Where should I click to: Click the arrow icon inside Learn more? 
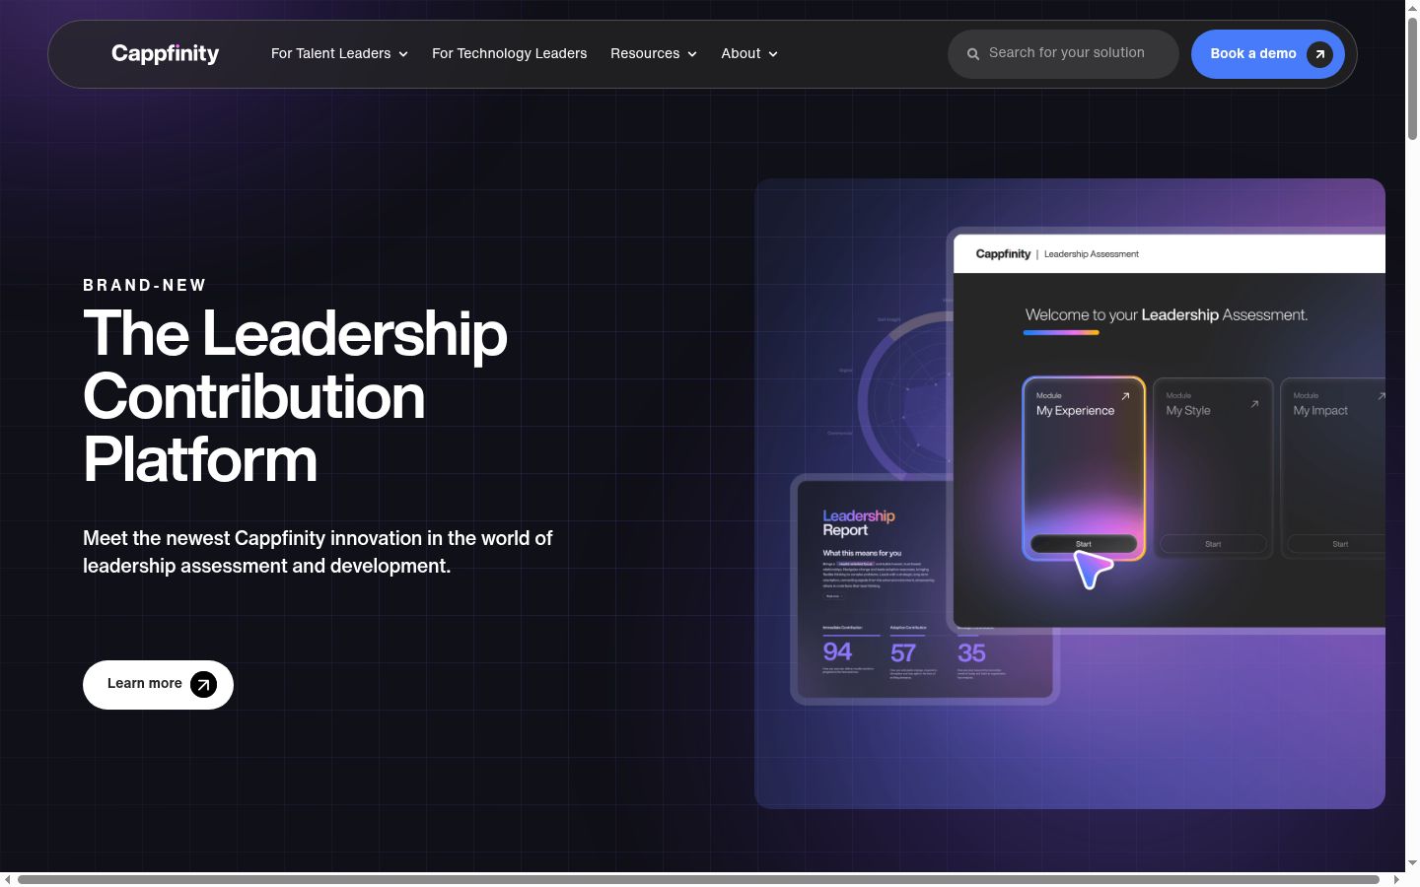click(x=203, y=684)
